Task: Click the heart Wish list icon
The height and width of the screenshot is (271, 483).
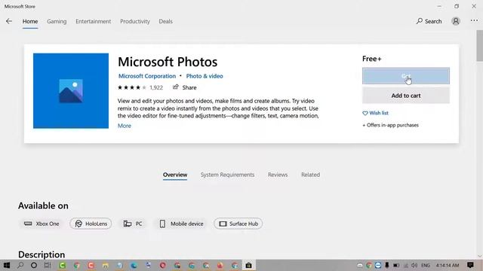Action: (365, 113)
